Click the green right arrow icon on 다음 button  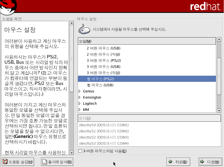click(x=202, y=162)
